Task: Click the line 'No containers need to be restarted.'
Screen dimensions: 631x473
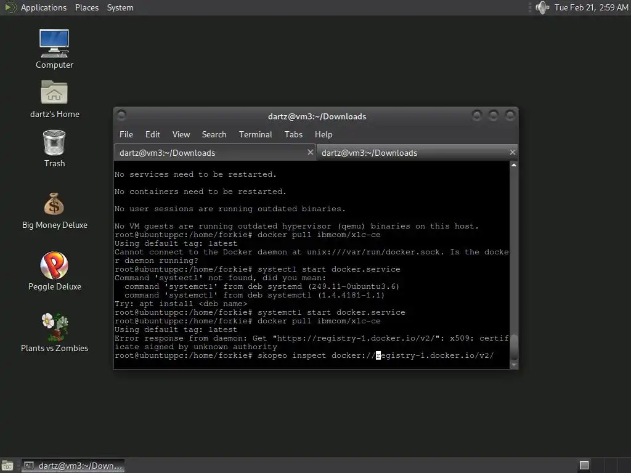Action: (x=200, y=192)
